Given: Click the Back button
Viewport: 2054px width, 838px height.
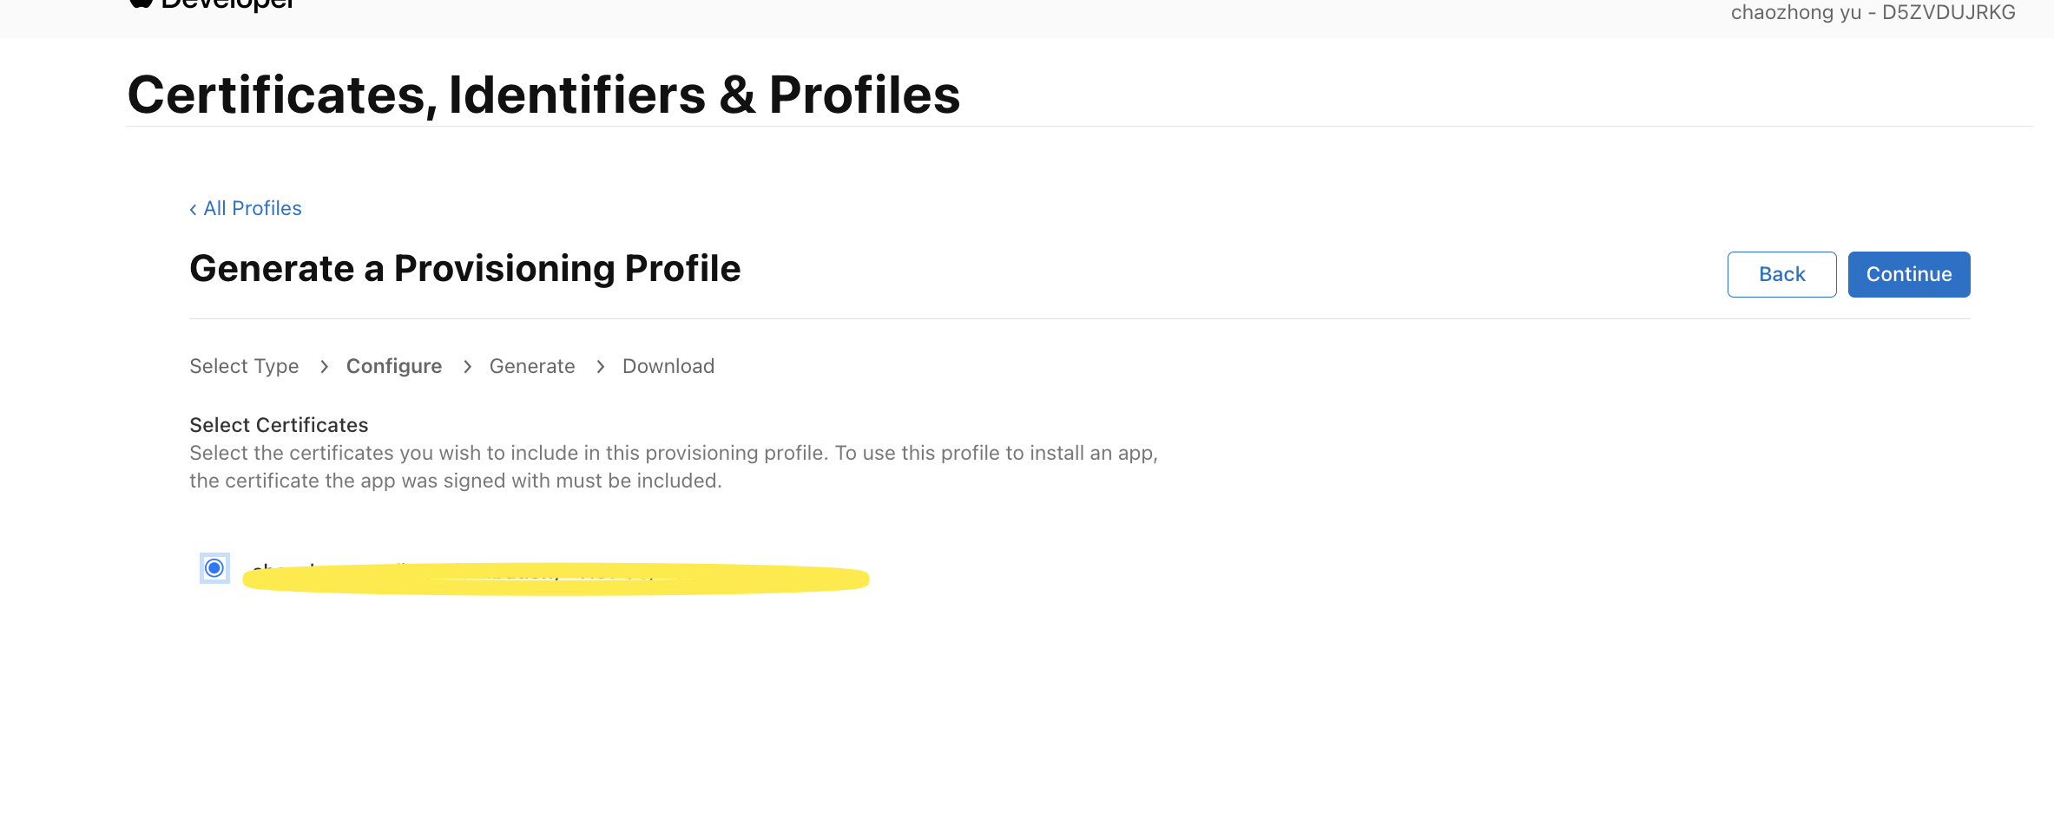Looking at the screenshot, I should tap(1781, 274).
